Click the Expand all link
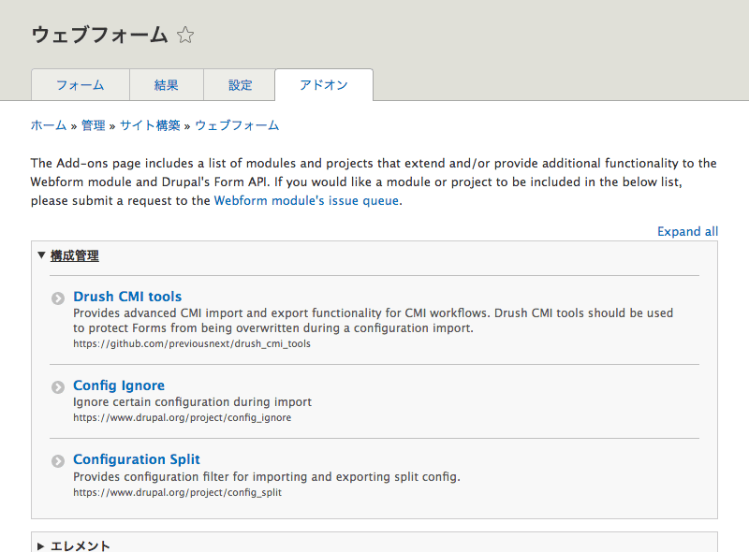The height and width of the screenshot is (552, 749). click(687, 232)
